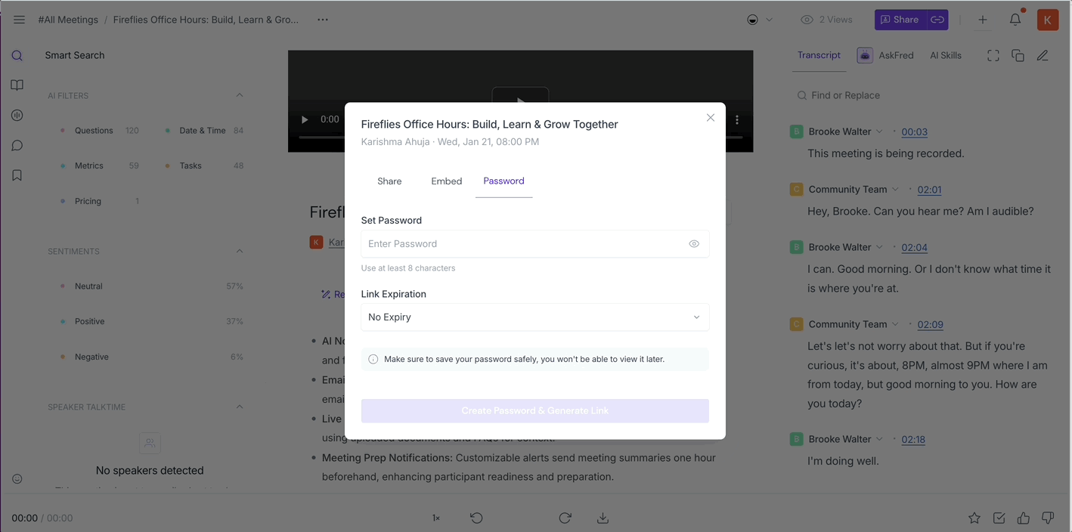Screen dimensions: 1072x532
Task: Jump to timestamp 00:03
Action: click(x=915, y=131)
